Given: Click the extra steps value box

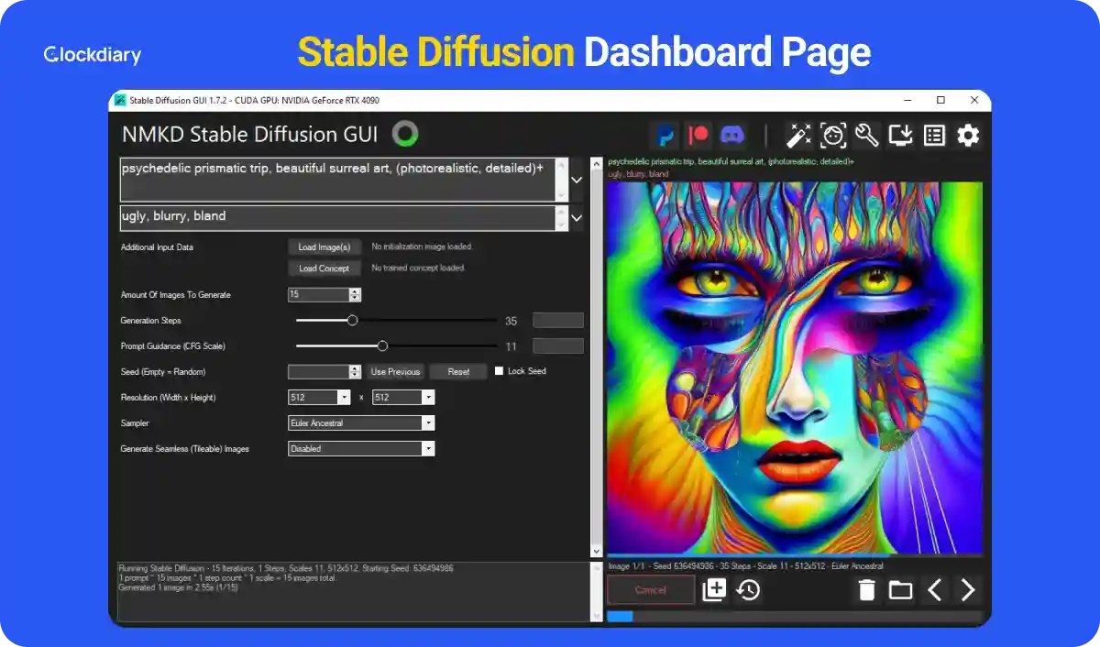Looking at the screenshot, I should pyautogui.click(x=558, y=321).
